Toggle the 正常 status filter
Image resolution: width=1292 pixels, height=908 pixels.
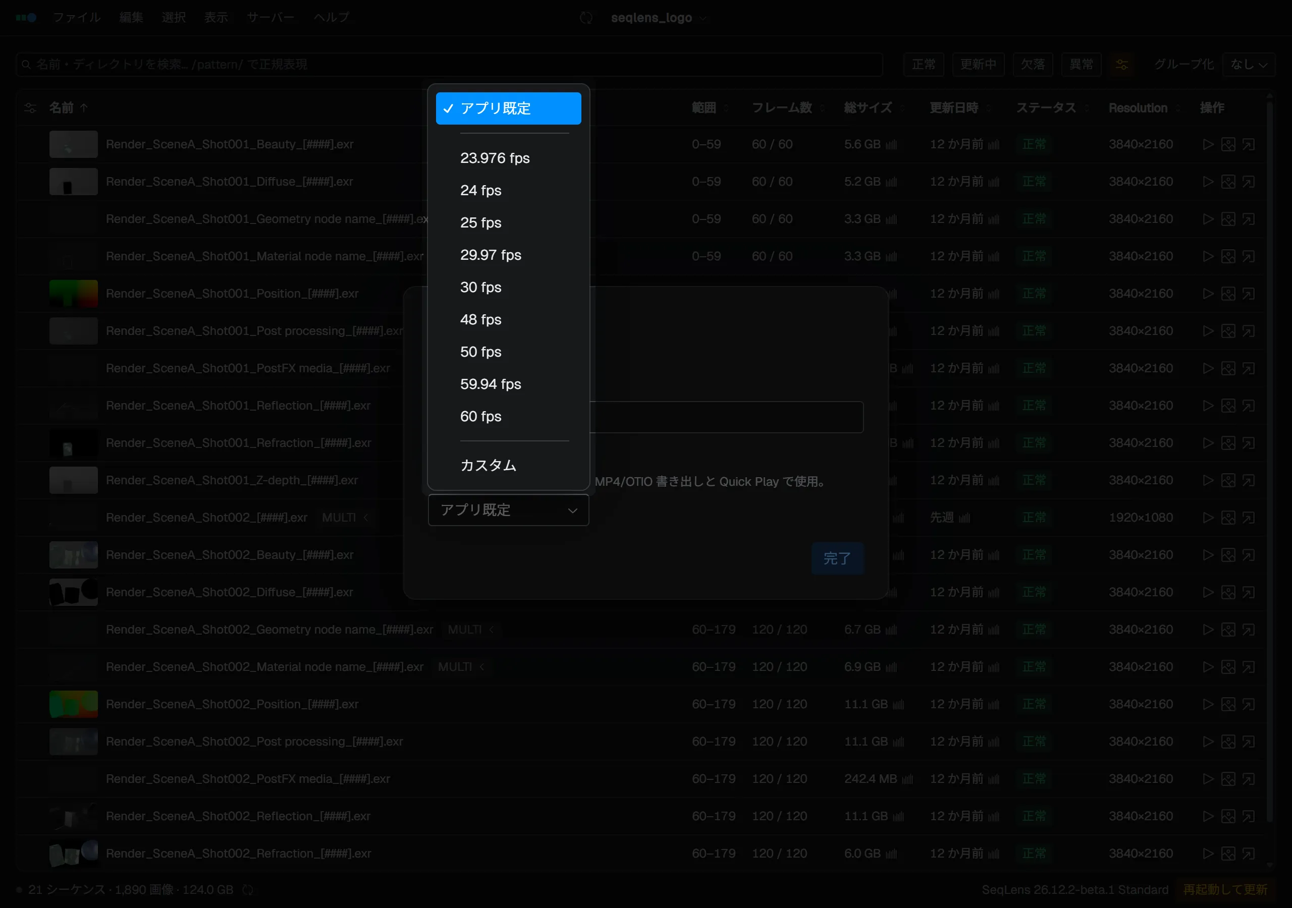[924, 65]
